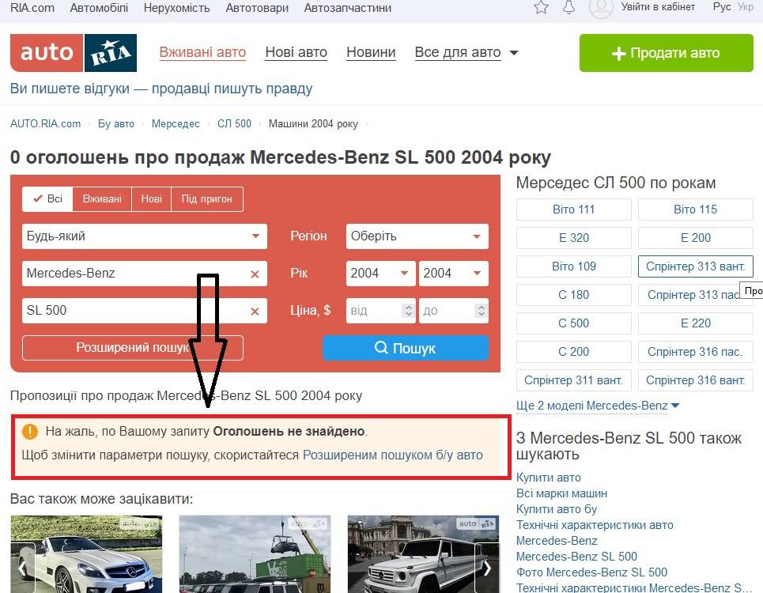
Task: Go to previous suggested car photo
Action: [x=22, y=568]
